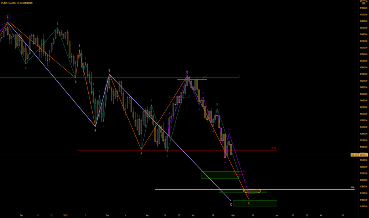Open the USD currency selector on price axis
Image resolution: width=369 pixels, height=218 pixels.
[x=363, y=3]
